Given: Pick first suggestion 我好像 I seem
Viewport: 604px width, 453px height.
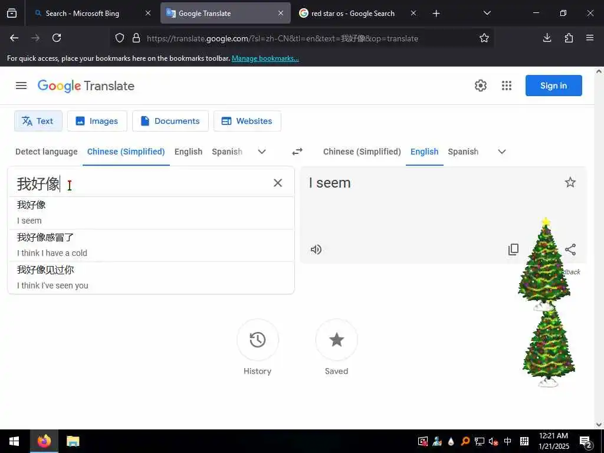Looking at the screenshot, I should click(151, 213).
